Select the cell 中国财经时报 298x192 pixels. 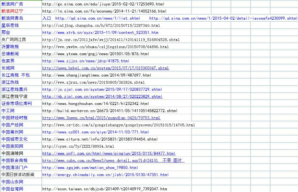tap(21, 118)
